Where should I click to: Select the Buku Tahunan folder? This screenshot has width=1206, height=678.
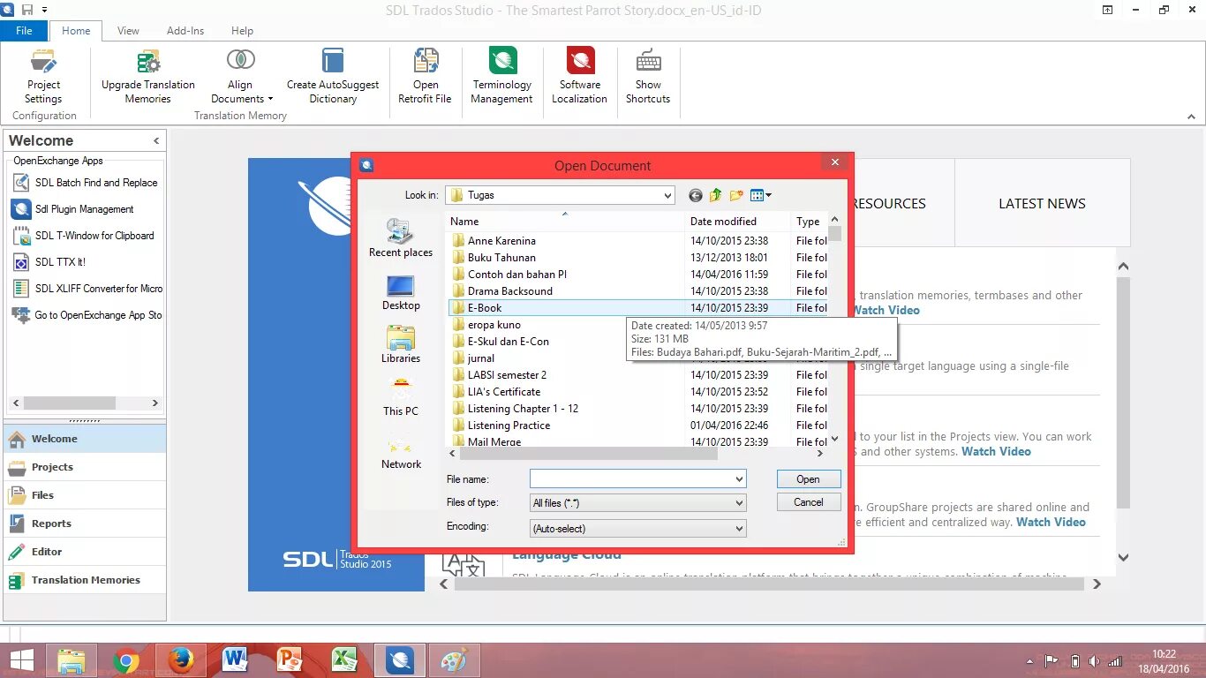pos(501,258)
